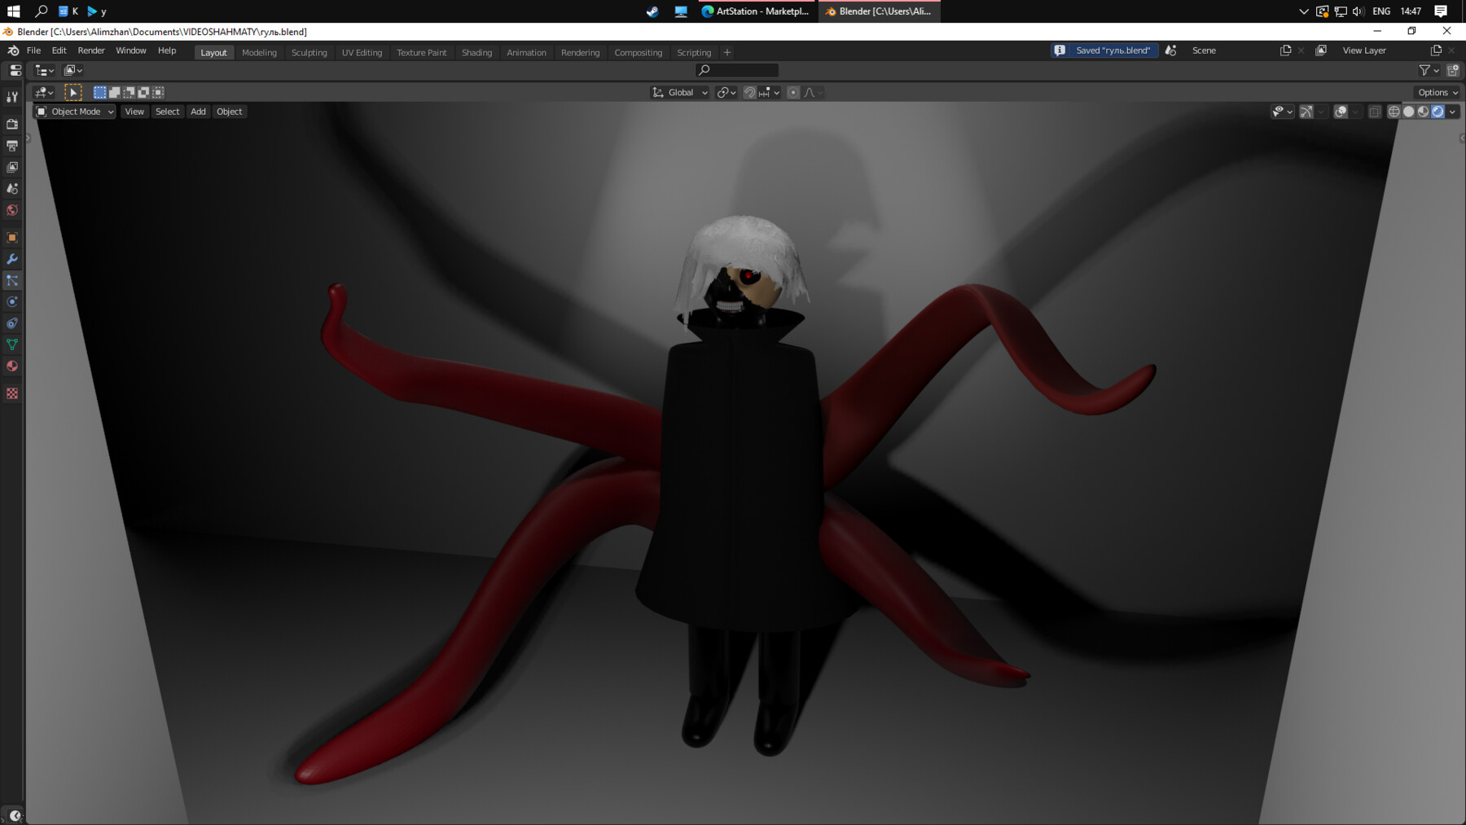1466x825 pixels.
Task: Toggle proportional editing in viewport header
Action: (793, 92)
